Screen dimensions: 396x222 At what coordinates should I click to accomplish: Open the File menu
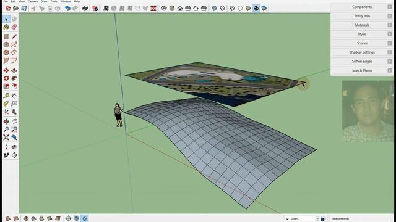coord(6,1)
